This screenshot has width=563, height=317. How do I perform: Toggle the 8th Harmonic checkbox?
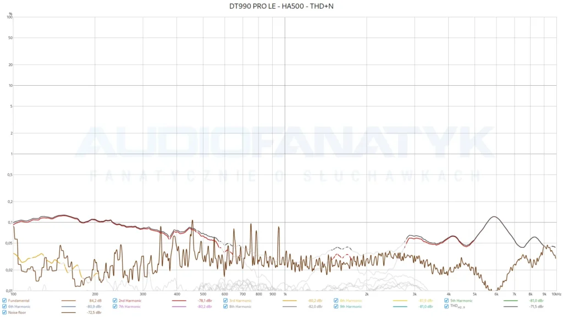pos(225,307)
